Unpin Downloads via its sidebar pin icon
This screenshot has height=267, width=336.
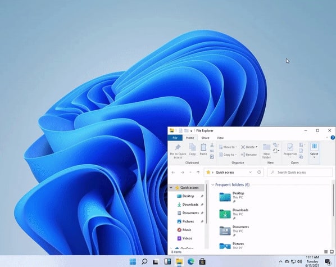(x=202, y=205)
